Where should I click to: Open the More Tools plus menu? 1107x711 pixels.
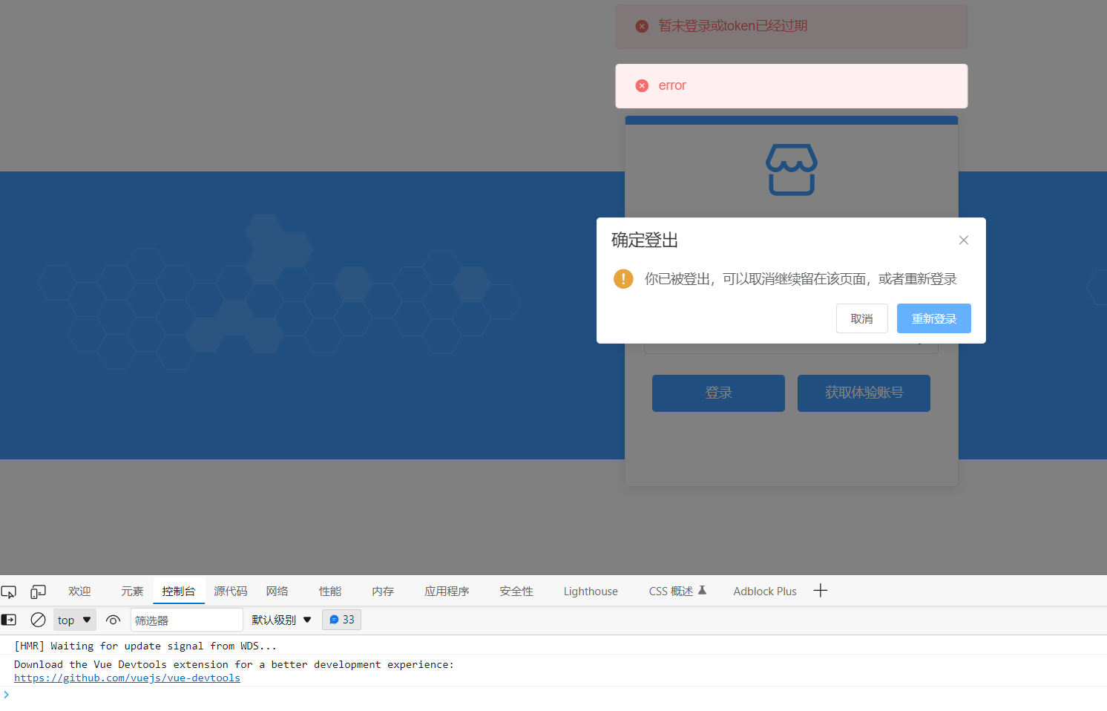point(820,591)
